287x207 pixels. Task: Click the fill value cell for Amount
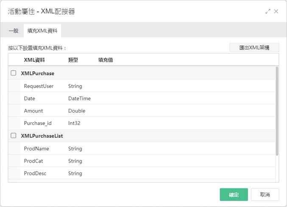point(186,111)
